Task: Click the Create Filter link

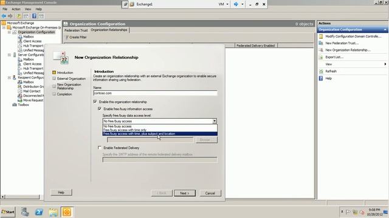Action: (78, 38)
